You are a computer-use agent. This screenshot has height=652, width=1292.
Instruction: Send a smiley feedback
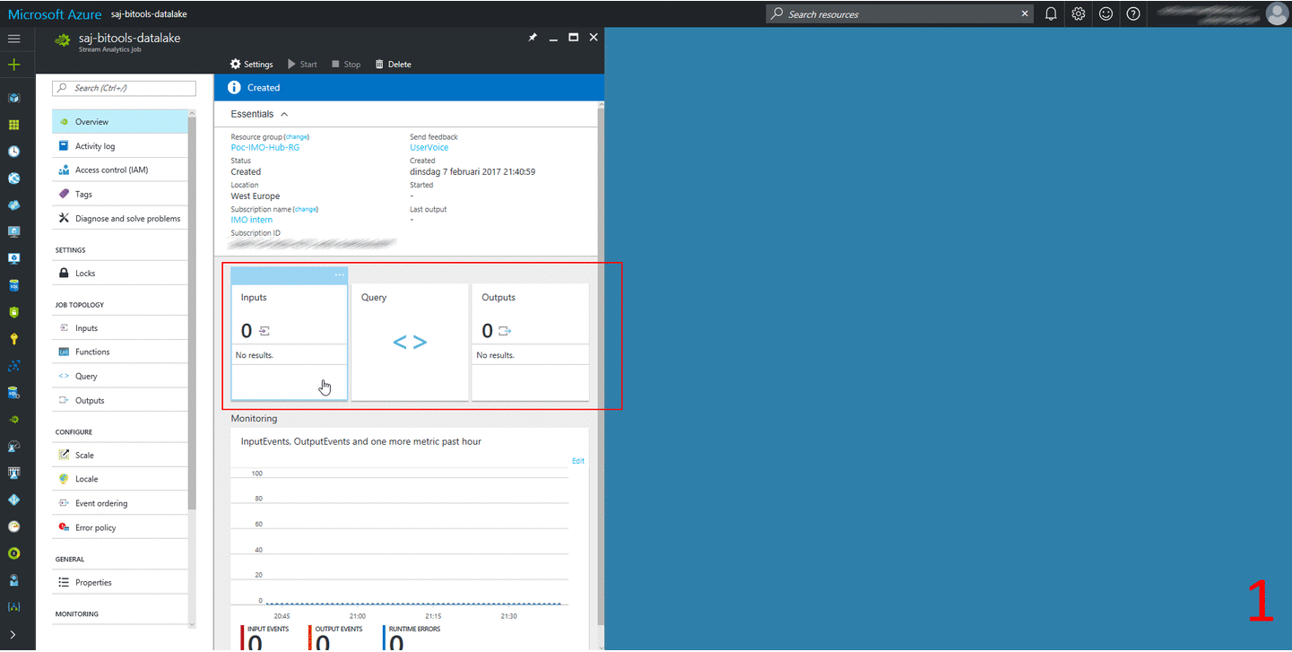coord(1105,13)
